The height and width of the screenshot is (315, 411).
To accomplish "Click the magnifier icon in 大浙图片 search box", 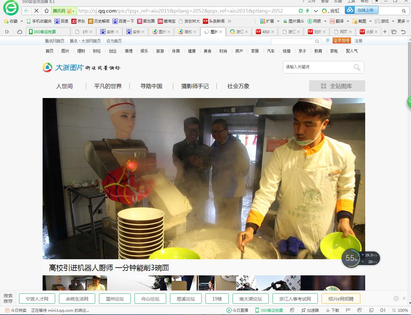I will [357, 67].
